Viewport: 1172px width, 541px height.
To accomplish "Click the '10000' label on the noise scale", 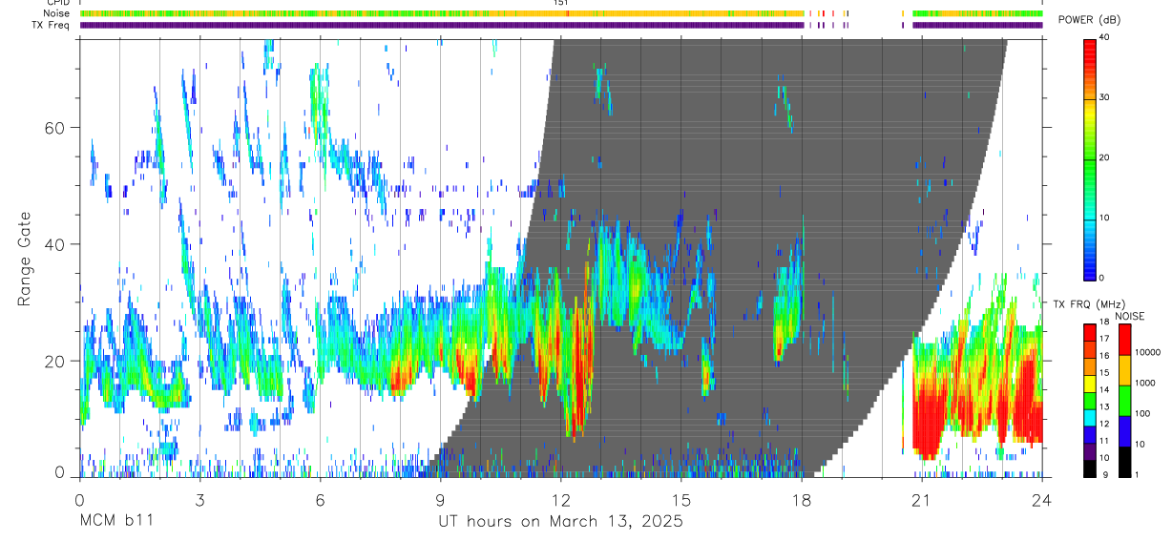I will (1147, 352).
